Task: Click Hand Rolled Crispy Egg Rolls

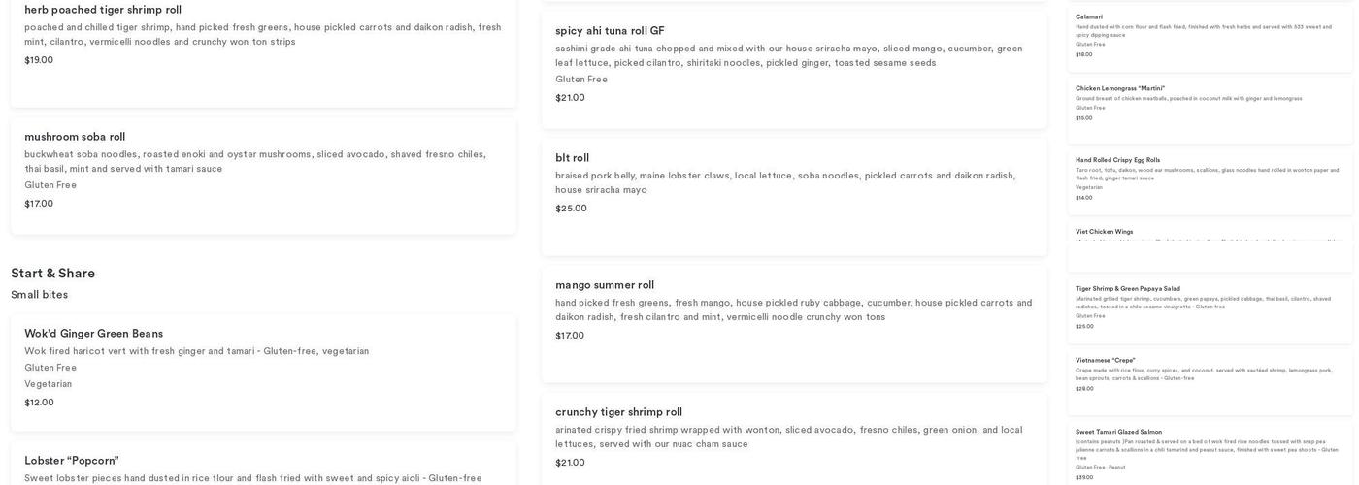Action: (1117, 160)
